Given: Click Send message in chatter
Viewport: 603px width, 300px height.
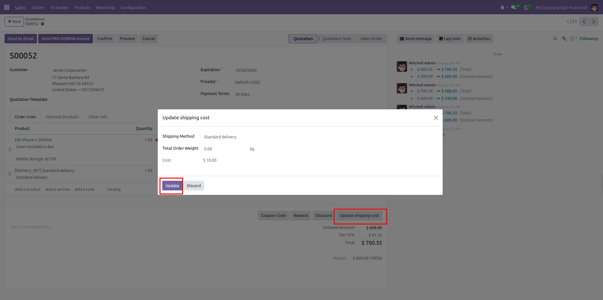Looking at the screenshot, I should [415, 39].
